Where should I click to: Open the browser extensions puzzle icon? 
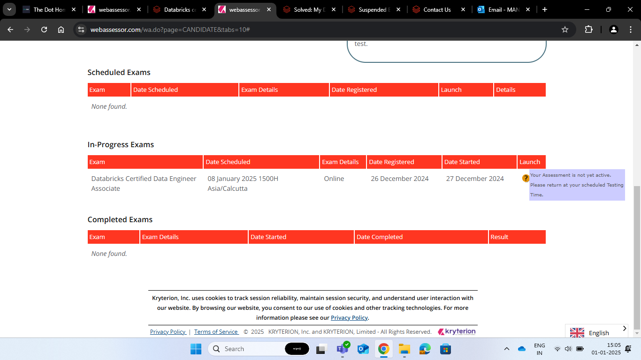(x=588, y=29)
